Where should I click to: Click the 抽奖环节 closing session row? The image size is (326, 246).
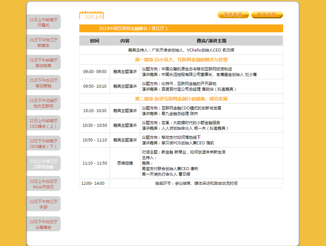(x=196, y=184)
